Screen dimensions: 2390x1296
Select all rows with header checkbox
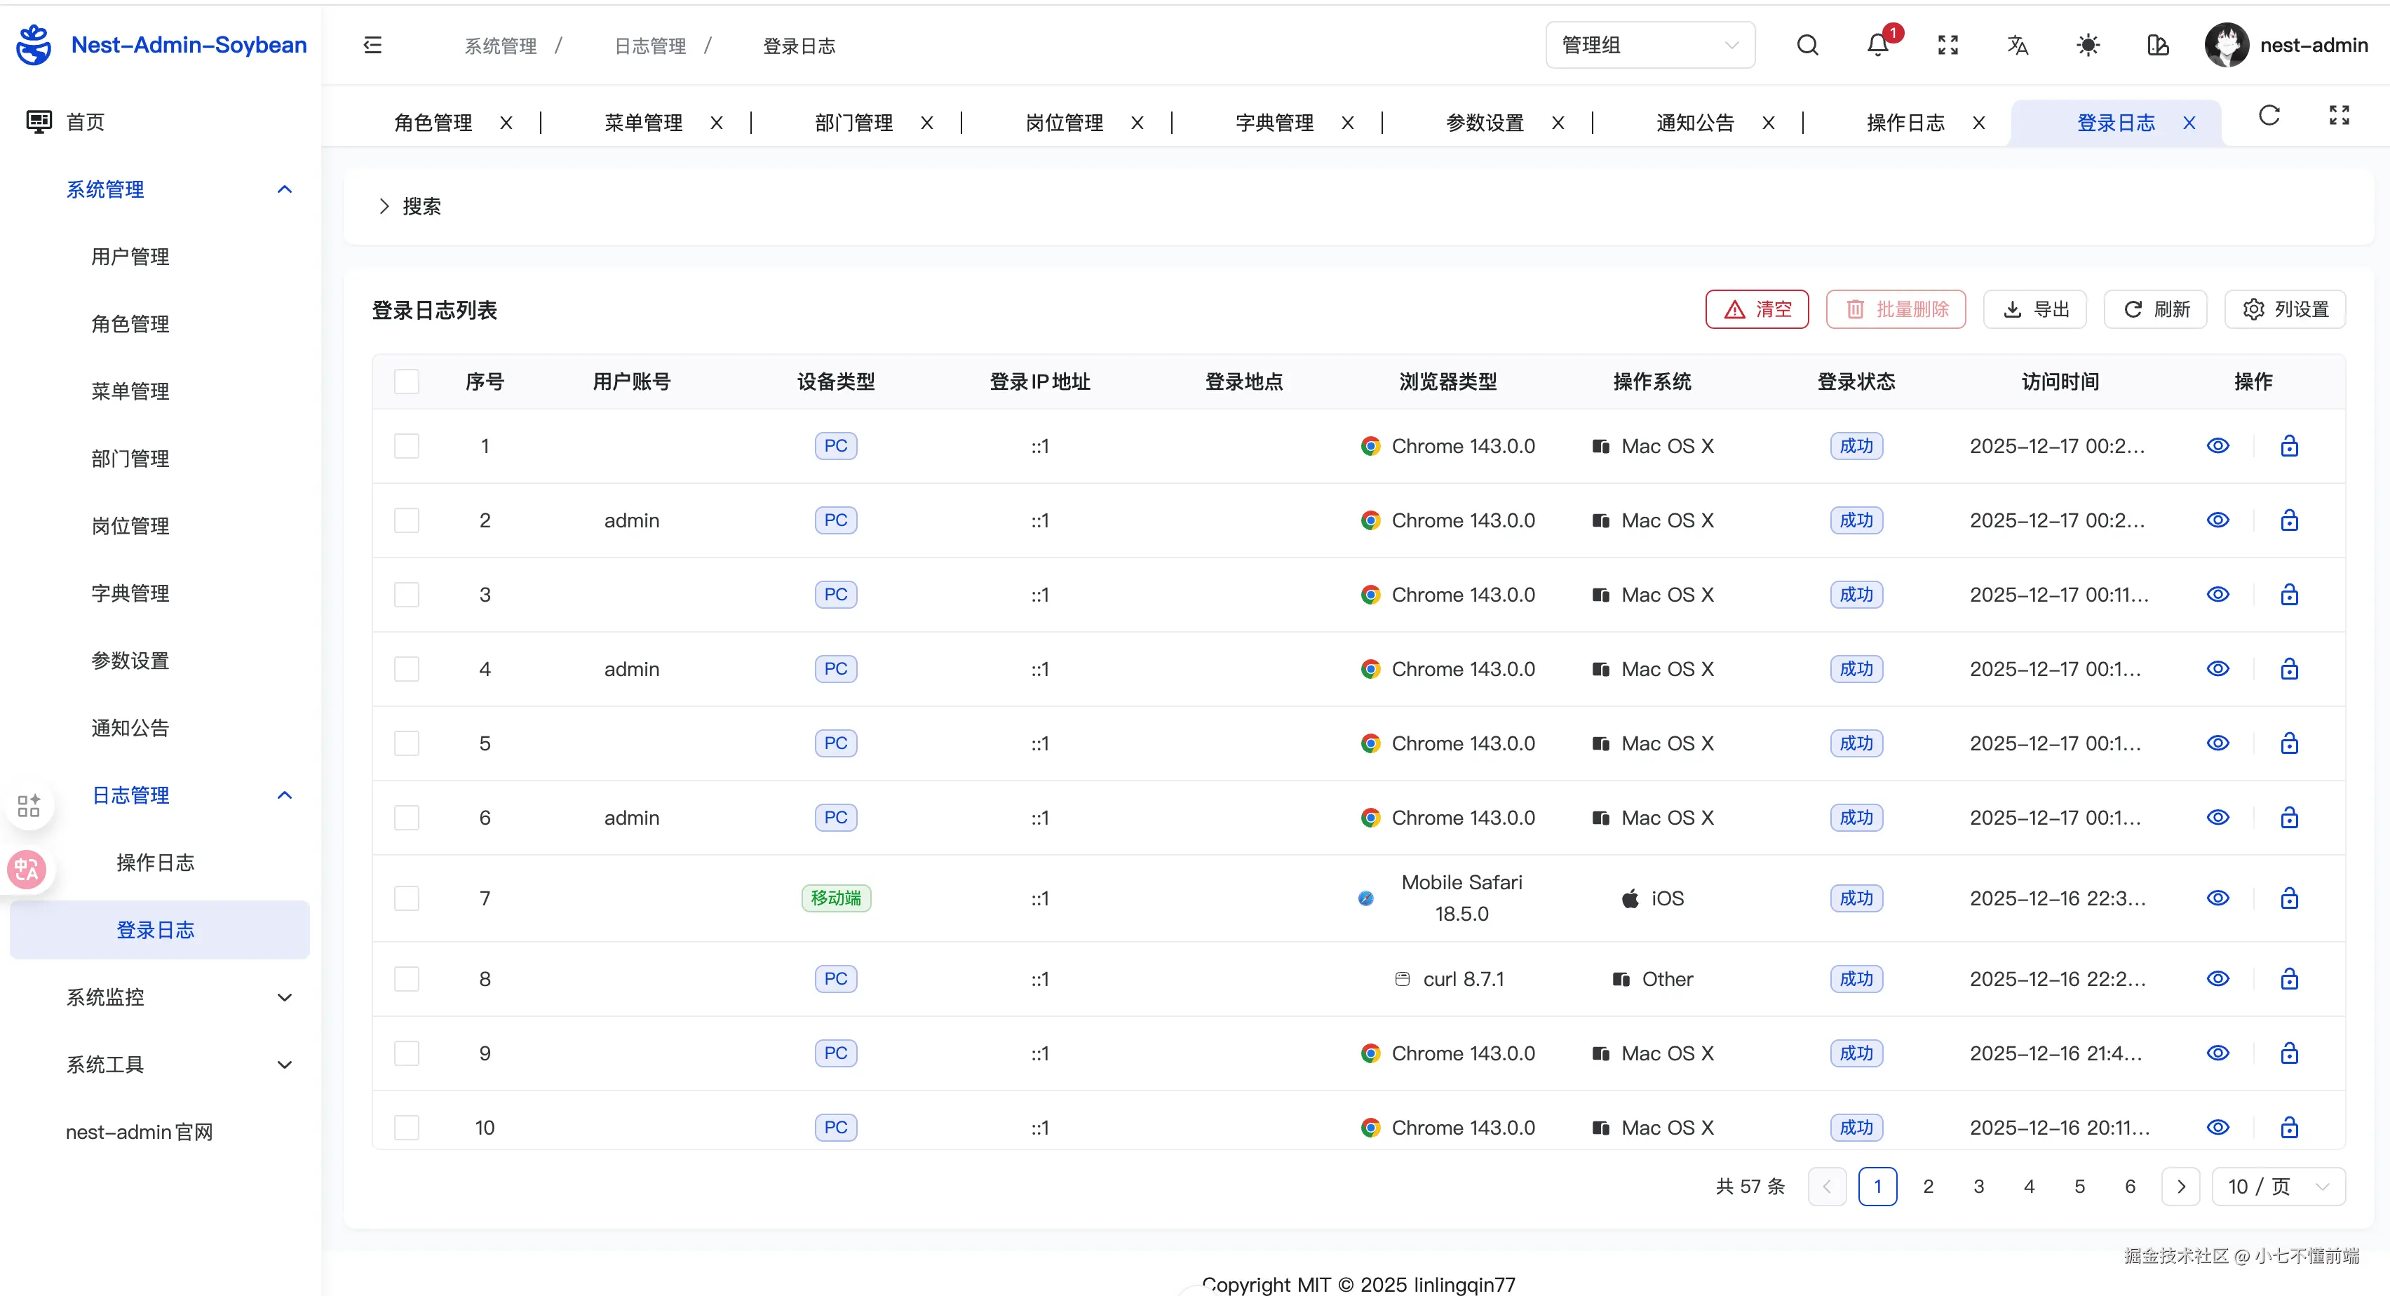[x=406, y=382]
